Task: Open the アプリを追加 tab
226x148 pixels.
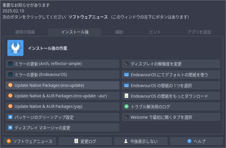Action: click(199, 32)
